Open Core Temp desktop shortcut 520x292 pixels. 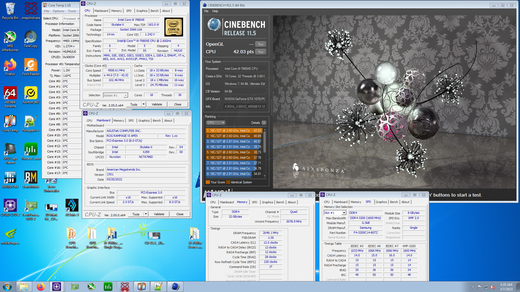tap(10, 123)
